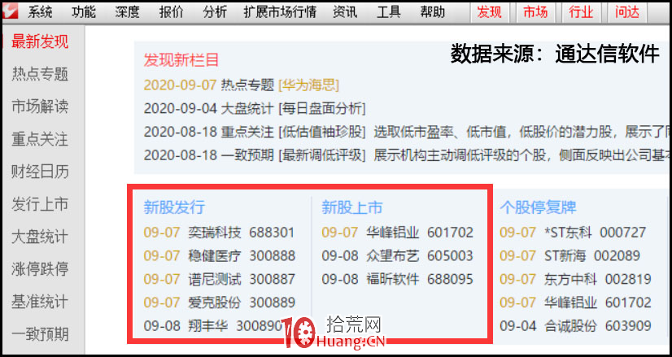
Task: Switch to the 问达 tab
Action: [627, 12]
